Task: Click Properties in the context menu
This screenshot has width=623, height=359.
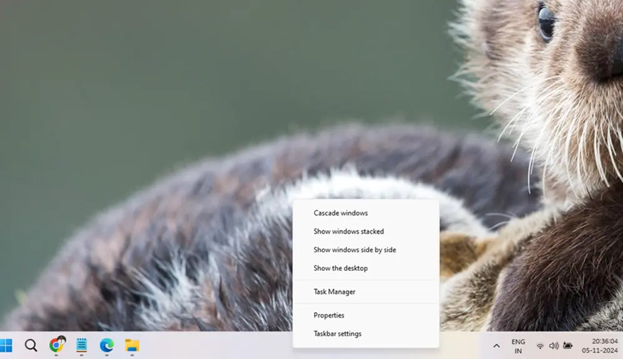Action: click(x=329, y=315)
